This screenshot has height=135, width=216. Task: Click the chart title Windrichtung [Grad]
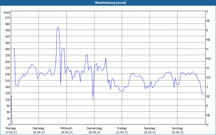108,3
